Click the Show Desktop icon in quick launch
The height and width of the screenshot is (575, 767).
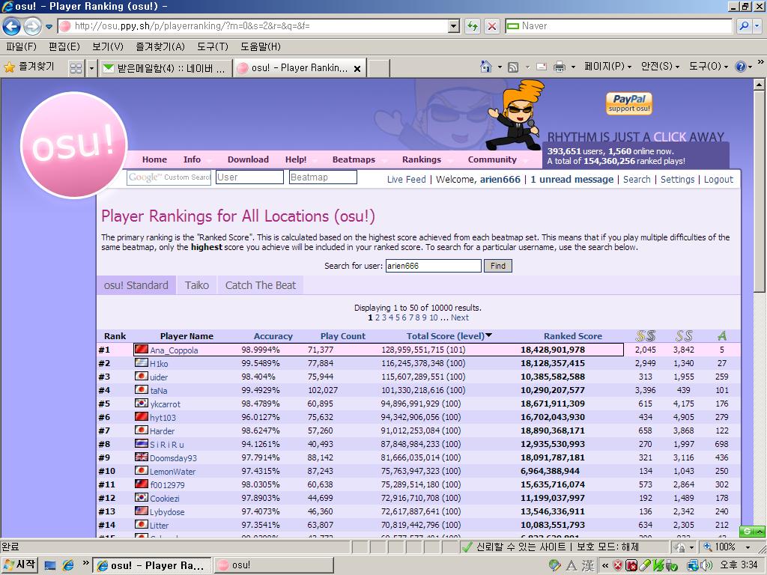pos(50,565)
